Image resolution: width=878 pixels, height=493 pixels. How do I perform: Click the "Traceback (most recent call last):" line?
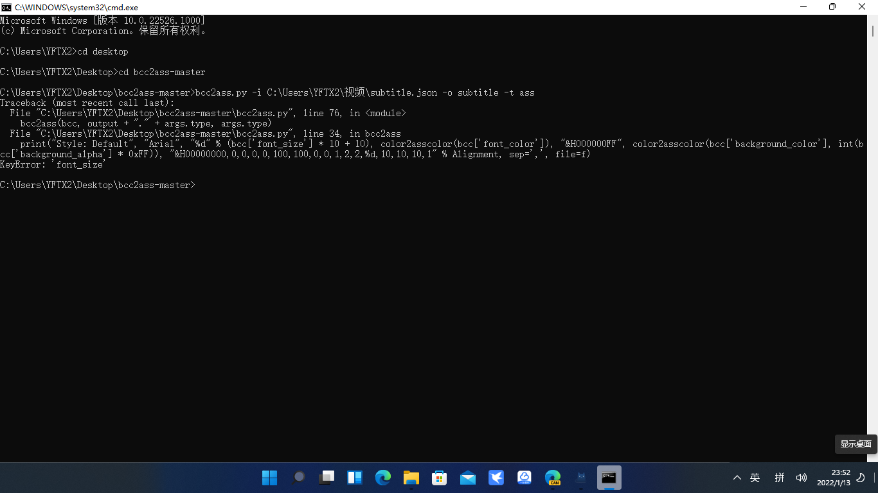(x=87, y=103)
